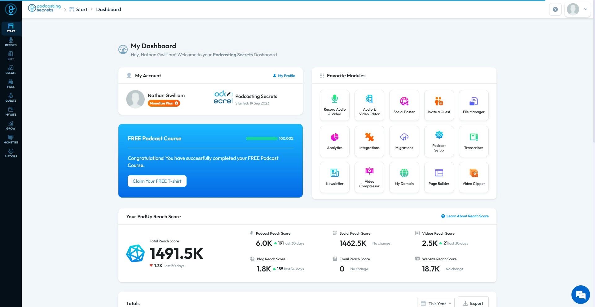The width and height of the screenshot is (595, 307).
Task: Click the Dashboard breadcrumb text
Action: 108,9
